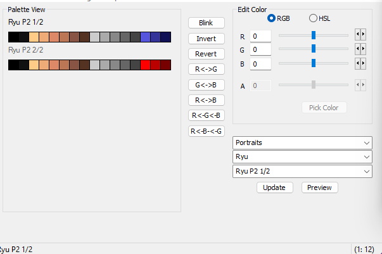Click the G channel slider thumb
This screenshot has height=254, width=382.
click(314, 49)
